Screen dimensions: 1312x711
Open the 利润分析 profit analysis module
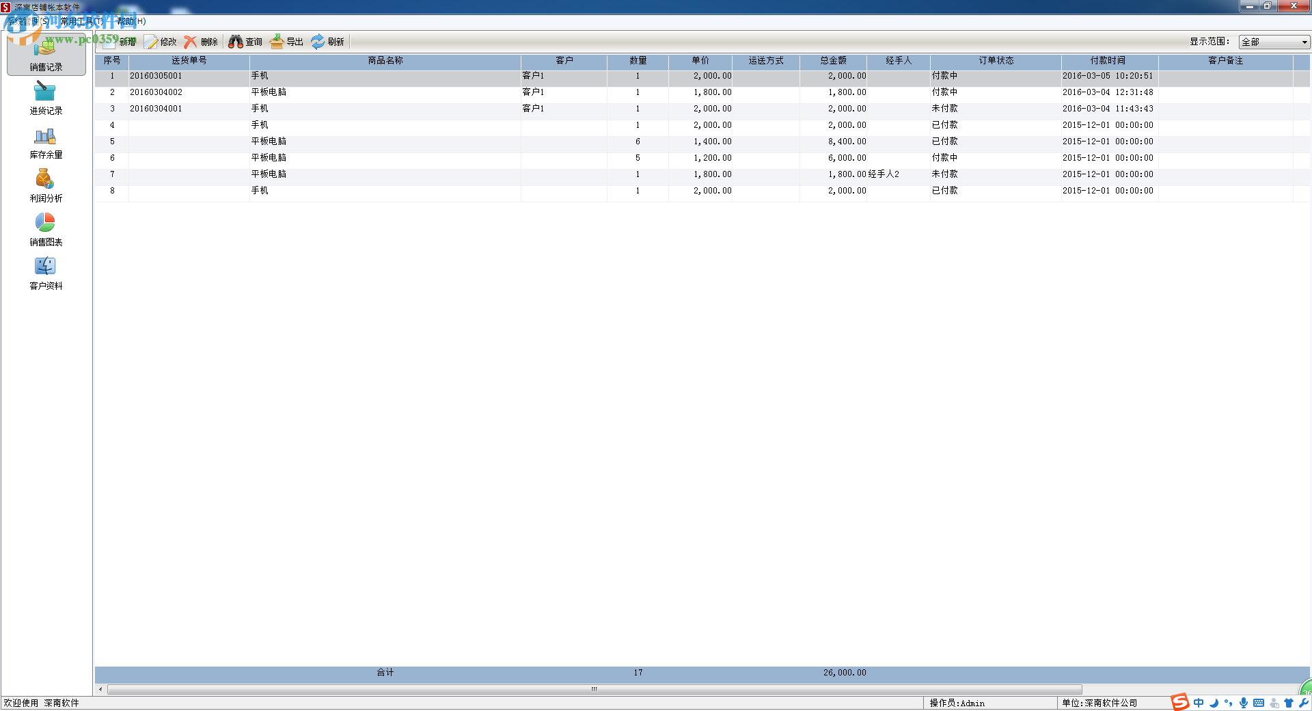point(46,185)
